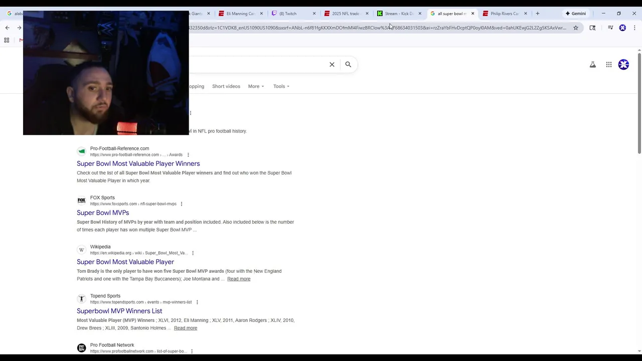Close the all super bowl search tab
Viewport: 642px width, 361px height.
point(472,14)
